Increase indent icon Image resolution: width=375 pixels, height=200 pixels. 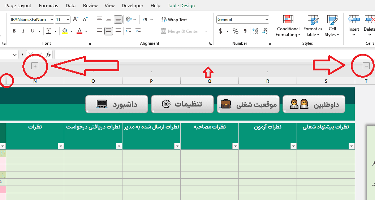138,31
